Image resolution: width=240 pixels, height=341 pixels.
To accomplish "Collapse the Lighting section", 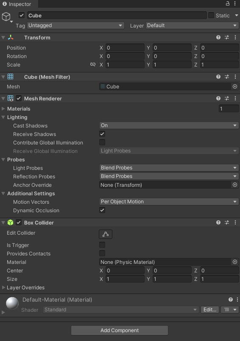I will [x=3, y=117].
